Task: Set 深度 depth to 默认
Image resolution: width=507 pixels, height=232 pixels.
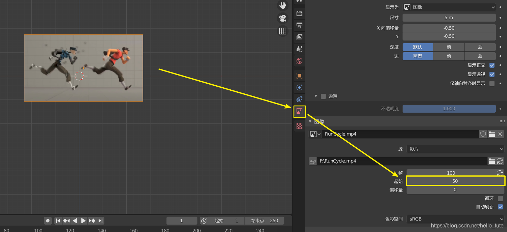Action: click(x=418, y=47)
